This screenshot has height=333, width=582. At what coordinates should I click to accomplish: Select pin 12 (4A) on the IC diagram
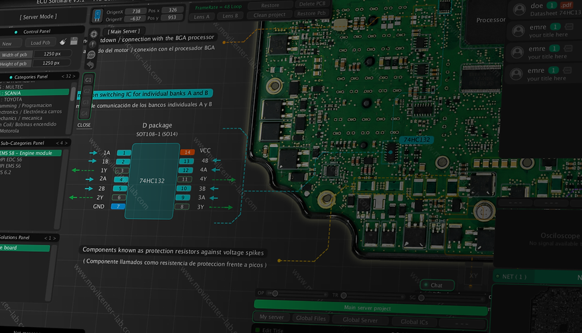tap(185, 171)
